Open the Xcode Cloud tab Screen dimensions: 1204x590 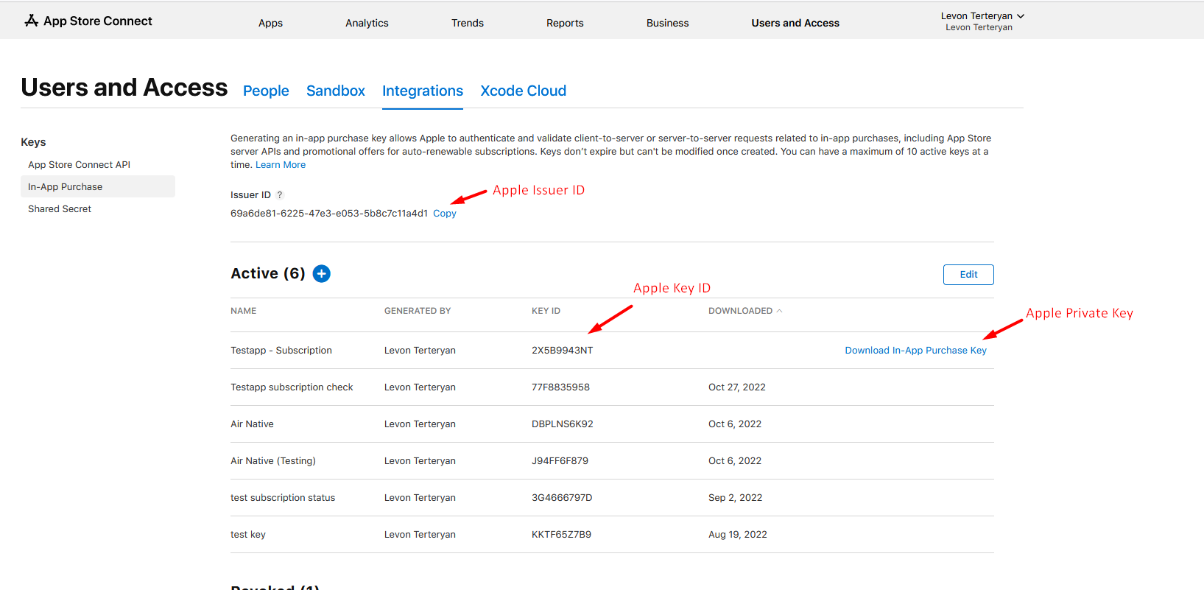tap(523, 91)
